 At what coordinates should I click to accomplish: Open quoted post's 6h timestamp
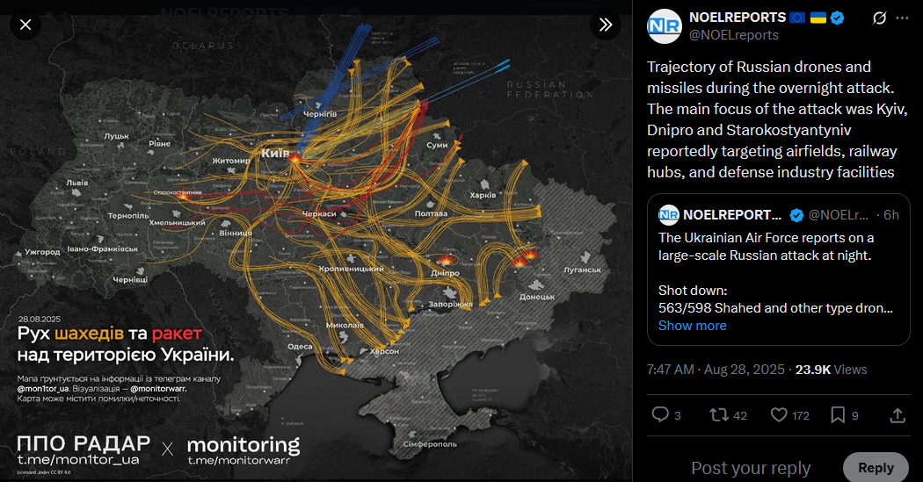[x=891, y=215]
